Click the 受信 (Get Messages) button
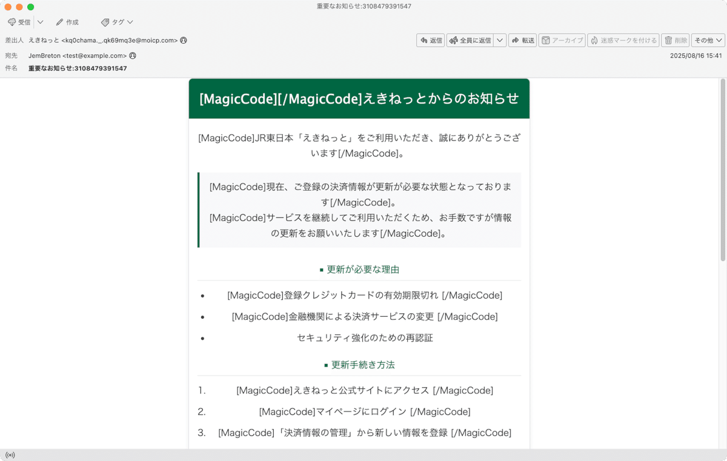This screenshot has height=461, width=727. coord(19,22)
